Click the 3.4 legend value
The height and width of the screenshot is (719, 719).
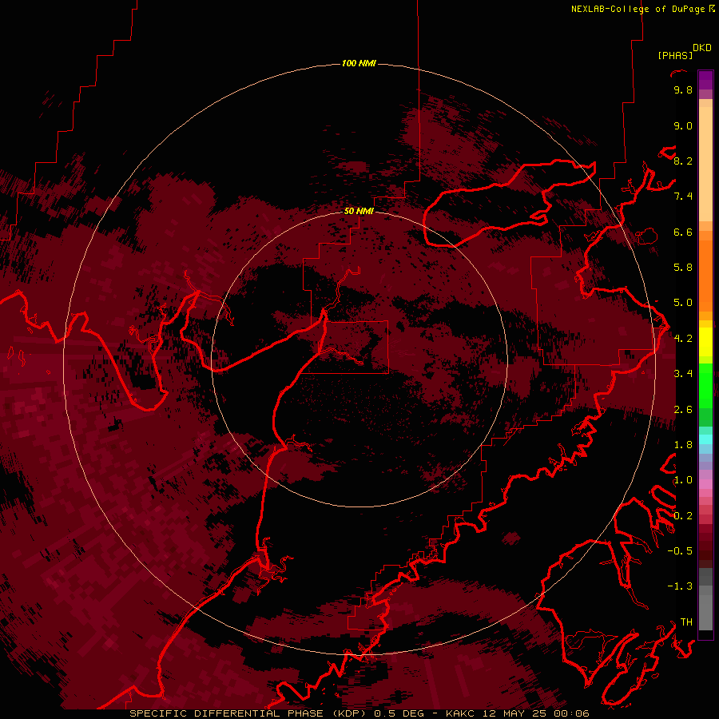pyautogui.click(x=683, y=374)
